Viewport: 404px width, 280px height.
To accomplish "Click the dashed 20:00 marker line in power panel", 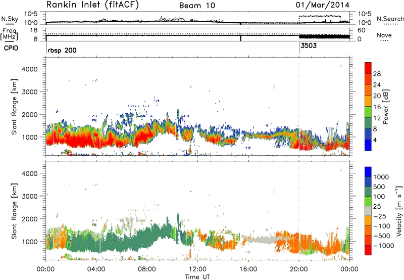I will tap(299, 107).
